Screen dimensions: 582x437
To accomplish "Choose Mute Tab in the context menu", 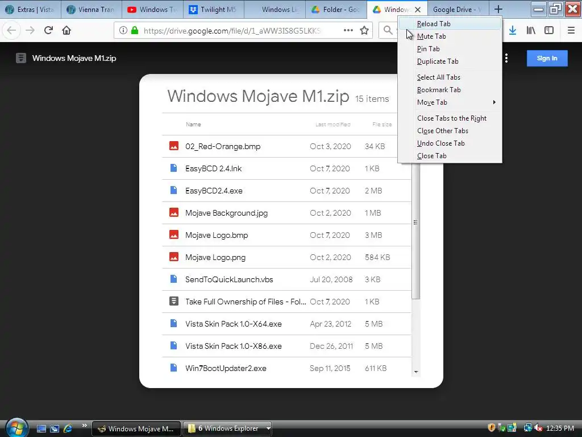I will [x=450, y=36].
